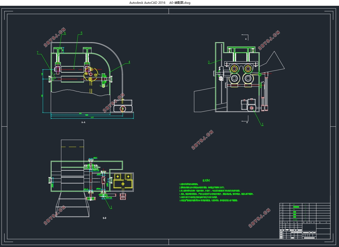This screenshot has height=247, width=339.
Task: Select the green technical requirements heading
Action: tap(206, 180)
